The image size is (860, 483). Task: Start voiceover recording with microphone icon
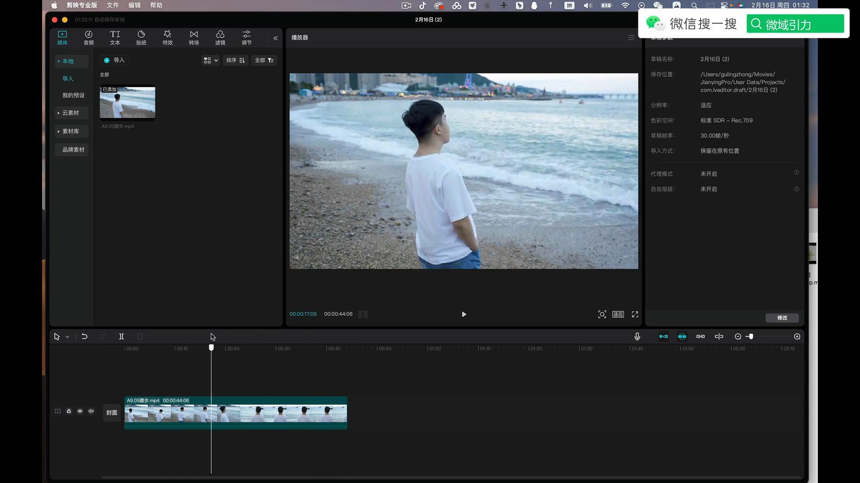(x=637, y=336)
